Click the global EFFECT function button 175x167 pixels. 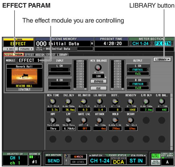point(18,42)
